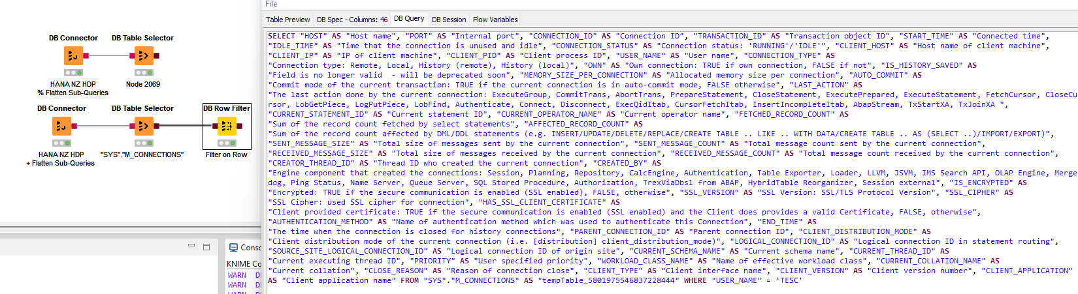Minimize the bottom-left panel
This screenshot has width=1078, height=294.
191,246
